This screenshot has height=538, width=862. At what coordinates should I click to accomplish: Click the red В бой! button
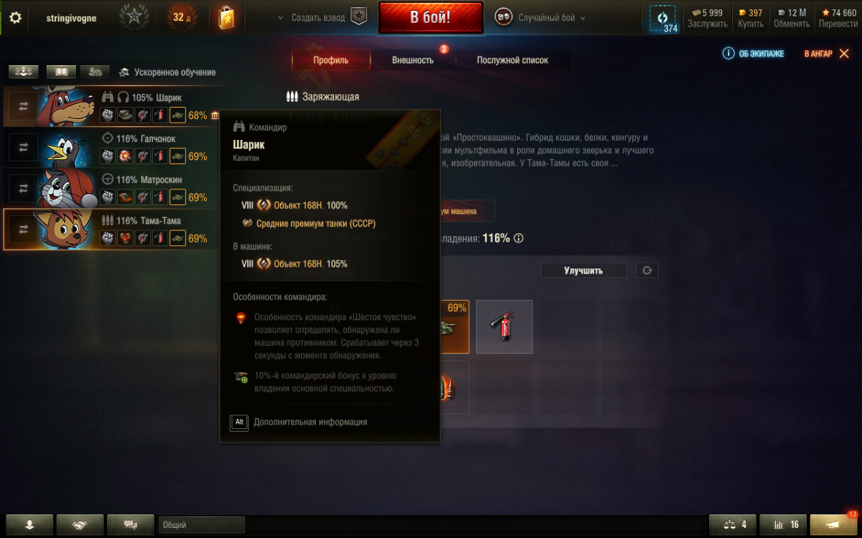(x=431, y=18)
